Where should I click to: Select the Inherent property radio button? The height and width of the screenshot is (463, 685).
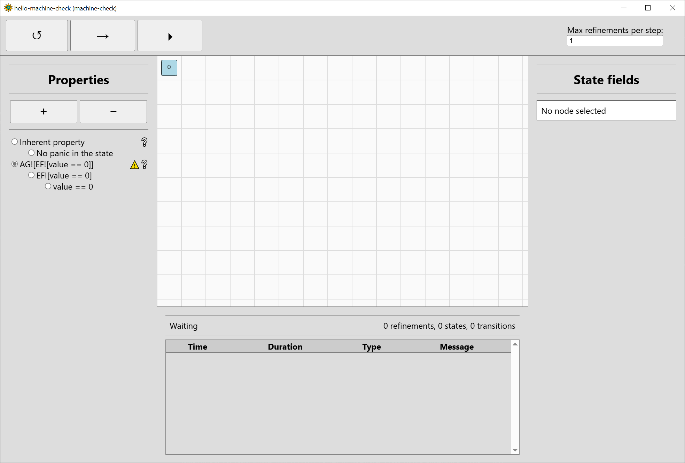click(x=15, y=142)
